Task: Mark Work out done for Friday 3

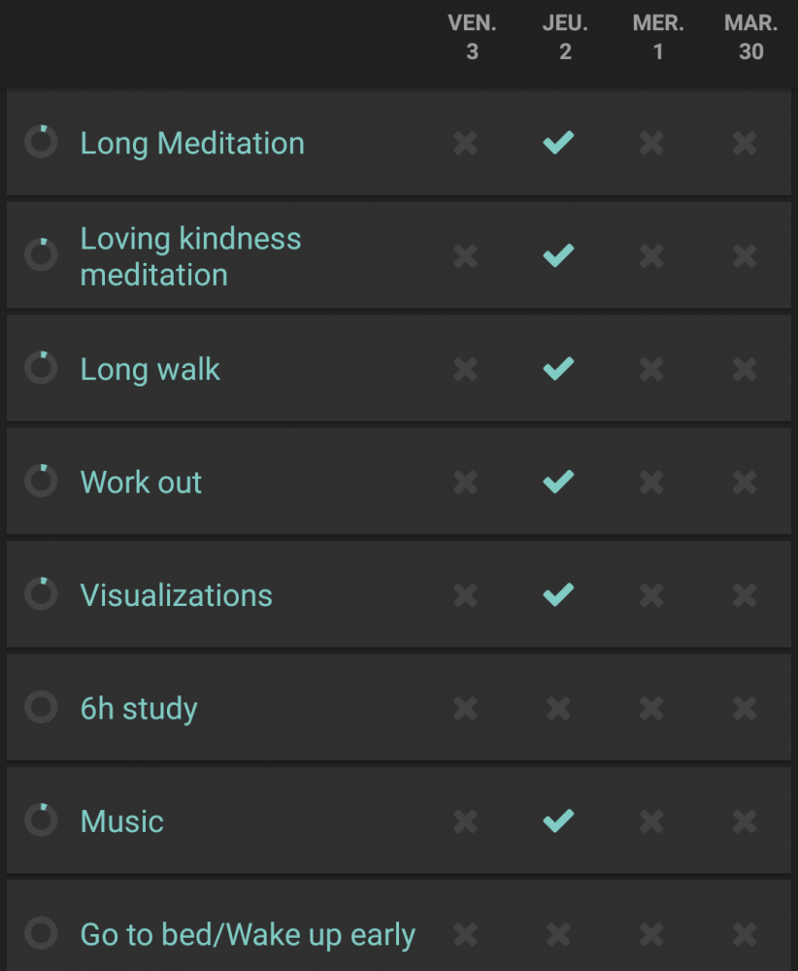Action: [466, 482]
